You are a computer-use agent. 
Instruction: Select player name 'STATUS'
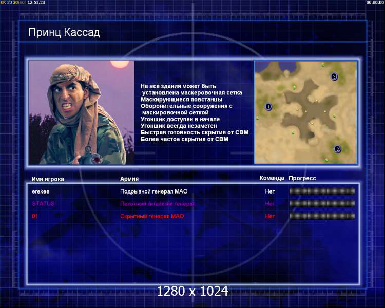(x=43, y=204)
